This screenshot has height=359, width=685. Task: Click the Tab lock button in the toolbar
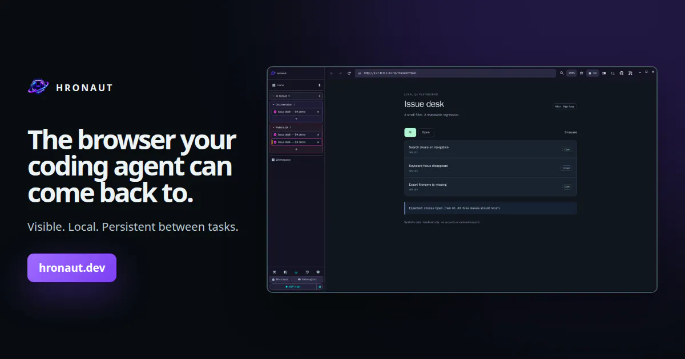593,73
